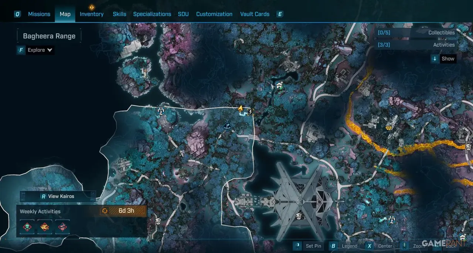Click the mouse icon beside Set Pin
473x253 pixels.
coord(297,246)
